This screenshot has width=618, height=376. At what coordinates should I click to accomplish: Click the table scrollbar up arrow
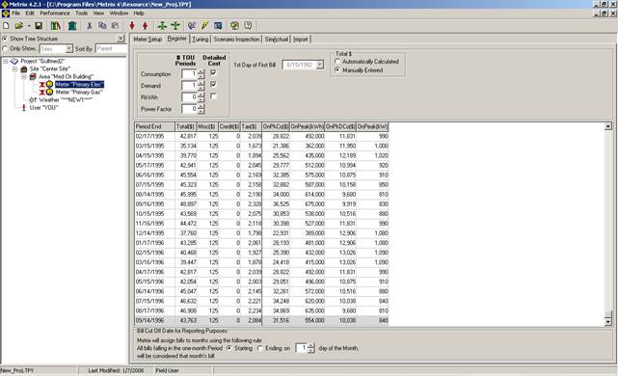[x=608, y=126]
